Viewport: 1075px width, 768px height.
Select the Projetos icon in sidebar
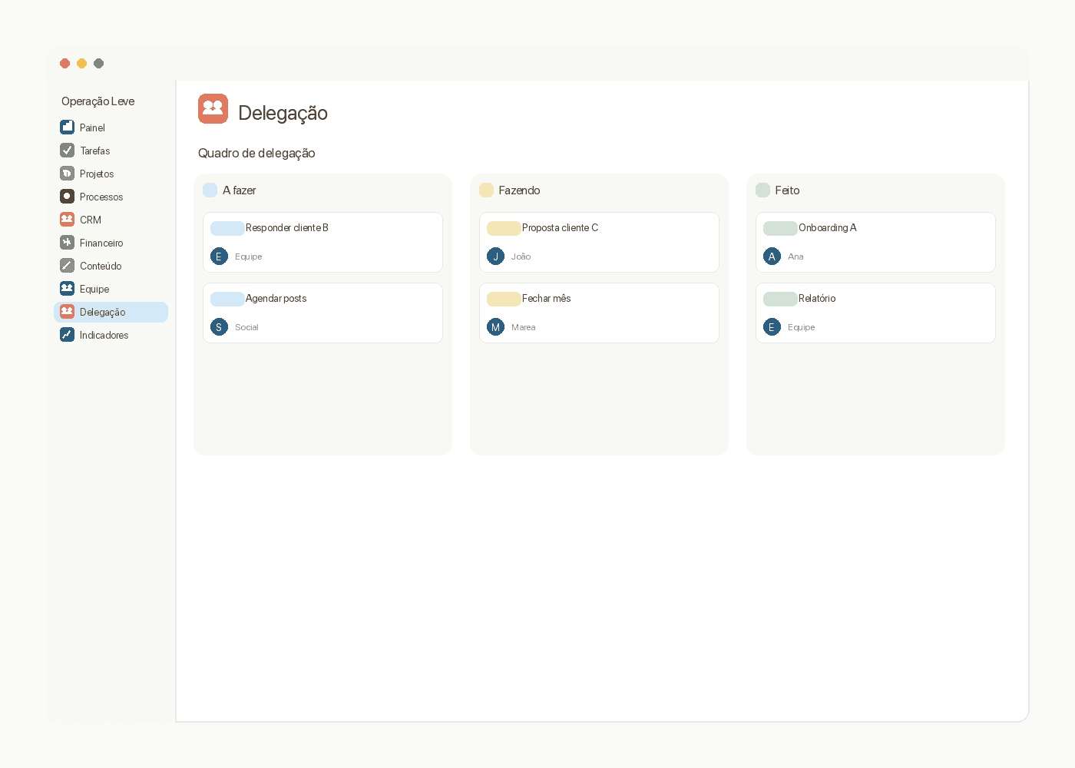tap(68, 174)
